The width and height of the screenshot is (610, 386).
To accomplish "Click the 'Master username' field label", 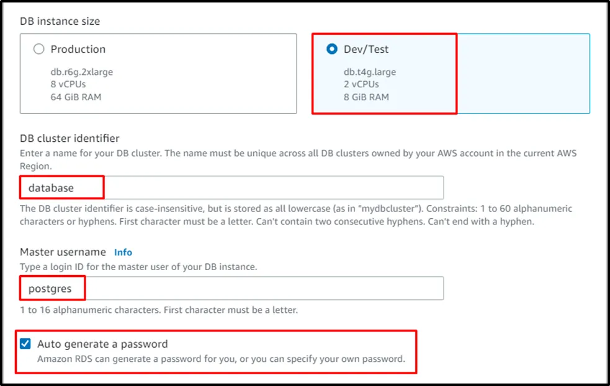I will [63, 252].
